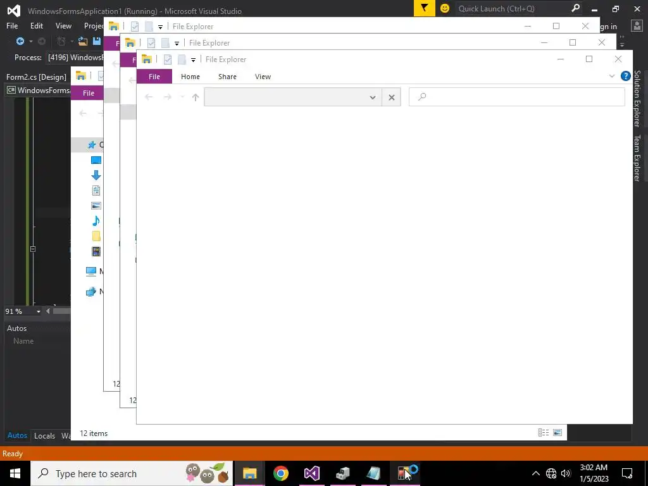Collapse code outlining minus box in editor margin
This screenshot has height=486, width=648.
point(33,249)
